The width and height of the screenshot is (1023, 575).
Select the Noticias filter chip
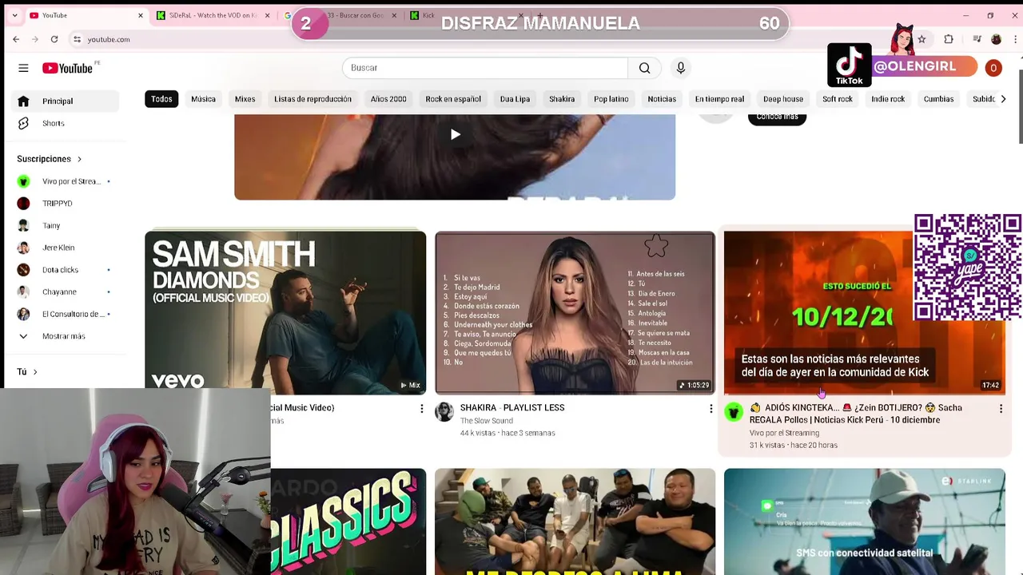click(662, 99)
